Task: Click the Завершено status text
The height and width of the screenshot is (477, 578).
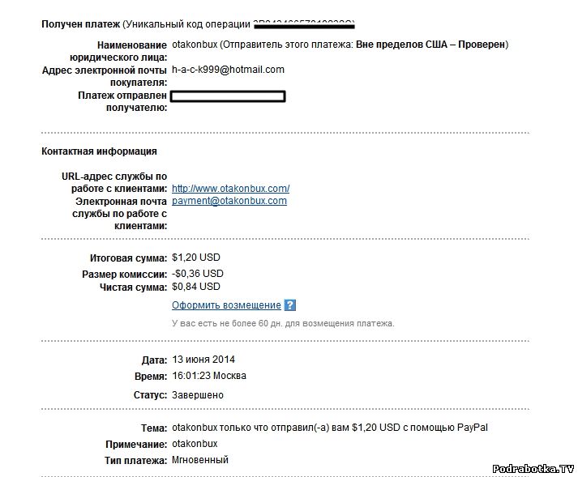Action: [x=198, y=395]
